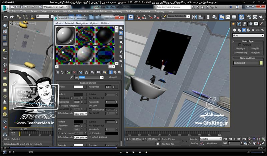Enable Fresnel reflections checkbox

click(60, 106)
